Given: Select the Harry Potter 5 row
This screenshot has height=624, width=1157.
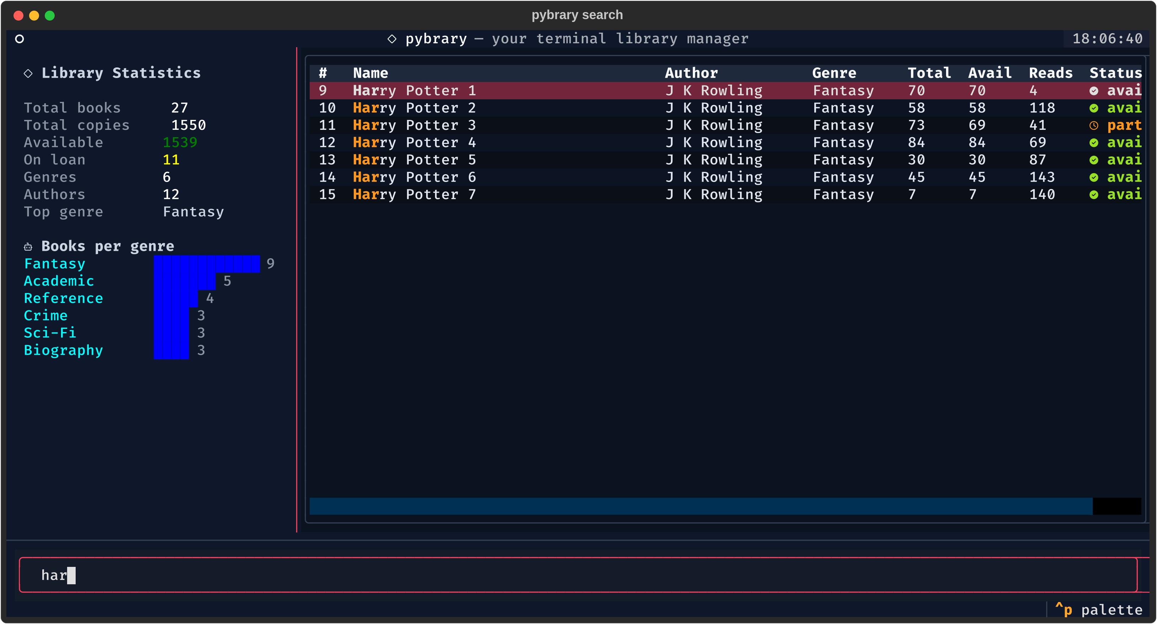Looking at the screenshot, I should pyautogui.click(x=726, y=160).
